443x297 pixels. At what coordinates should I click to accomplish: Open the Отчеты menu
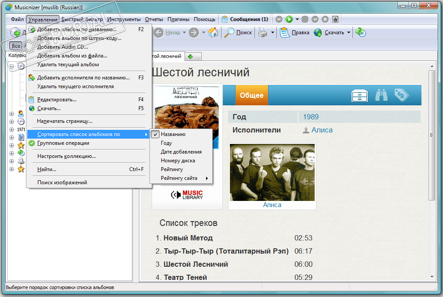point(154,19)
